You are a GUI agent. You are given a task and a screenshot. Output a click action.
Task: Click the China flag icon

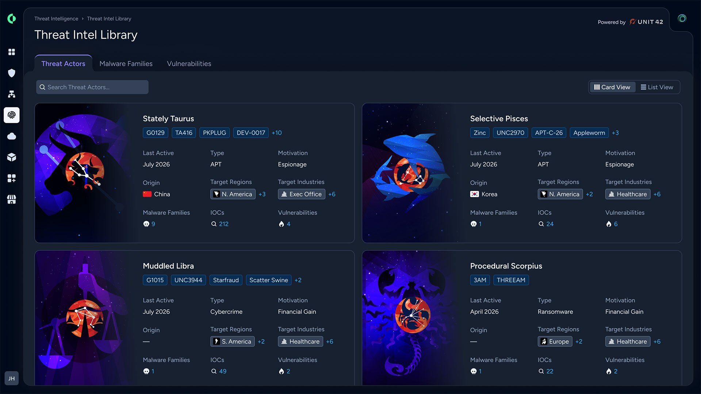point(147,194)
